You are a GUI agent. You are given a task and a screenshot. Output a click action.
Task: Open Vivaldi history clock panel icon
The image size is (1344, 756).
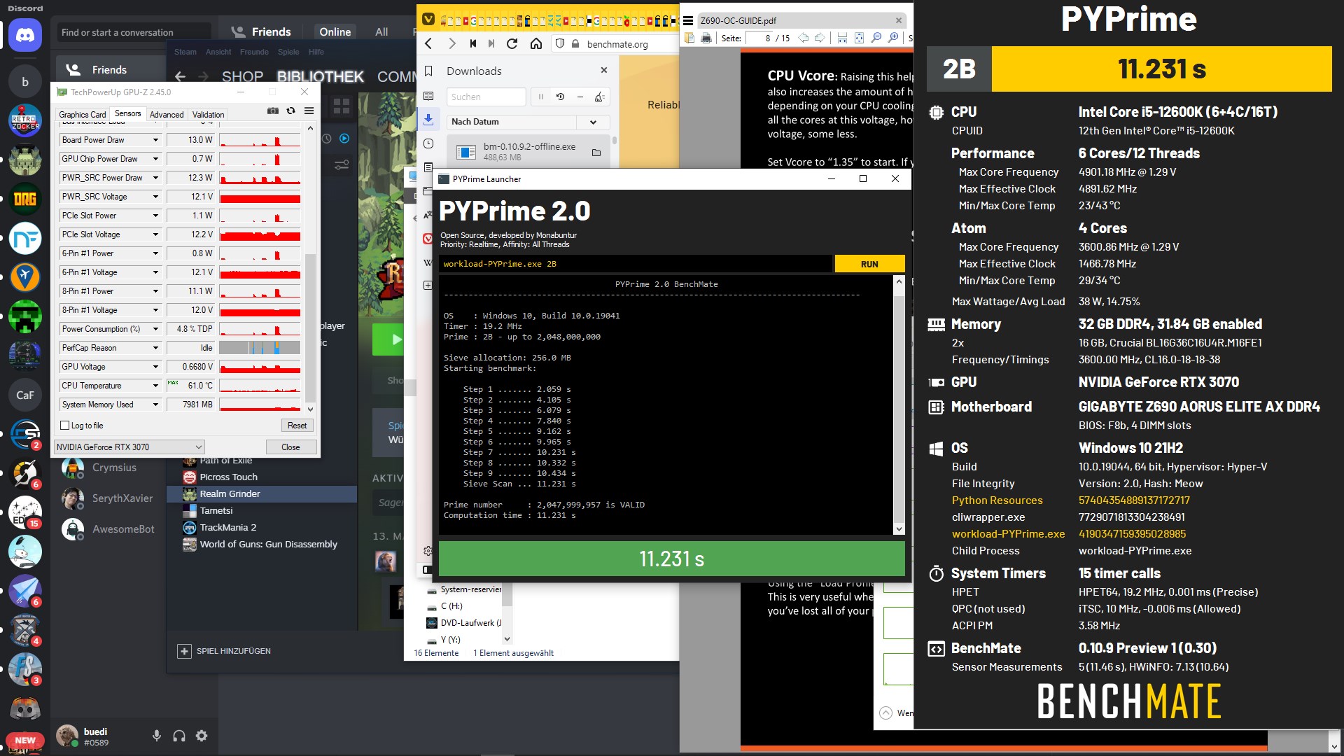tap(428, 143)
